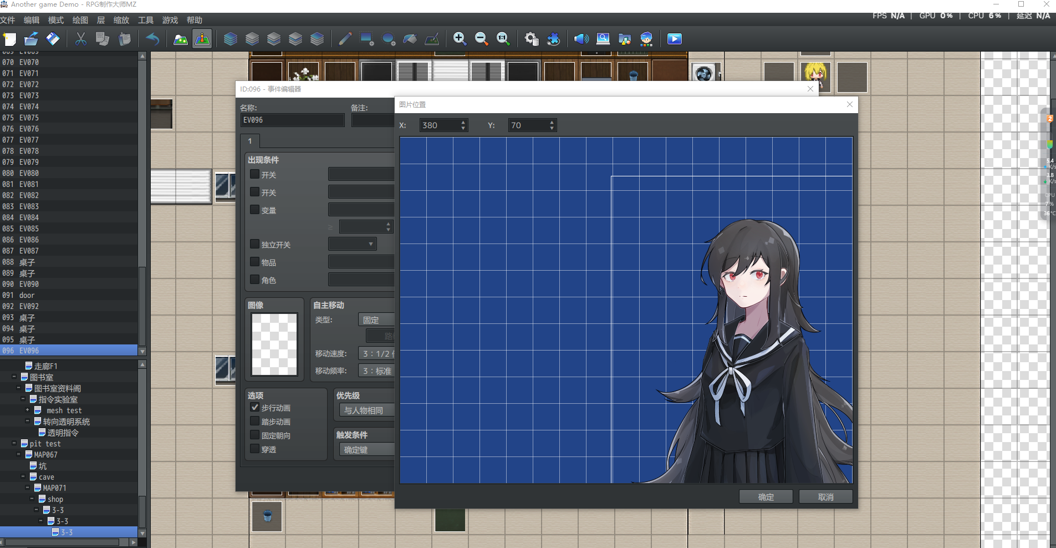Click the event 图像 preview box

[274, 344]
